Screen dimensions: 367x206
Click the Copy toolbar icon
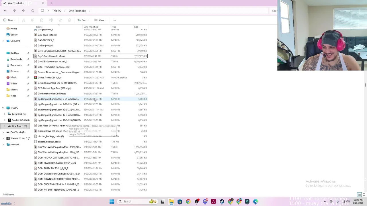[x=33, y=20]
